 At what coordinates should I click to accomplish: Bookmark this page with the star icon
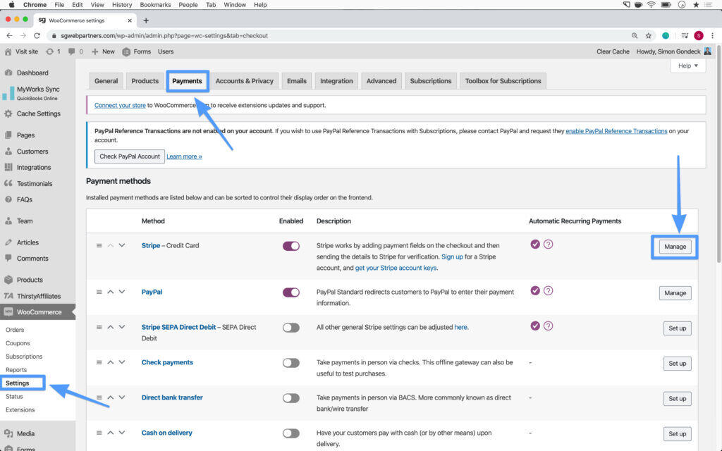point(649,36)
